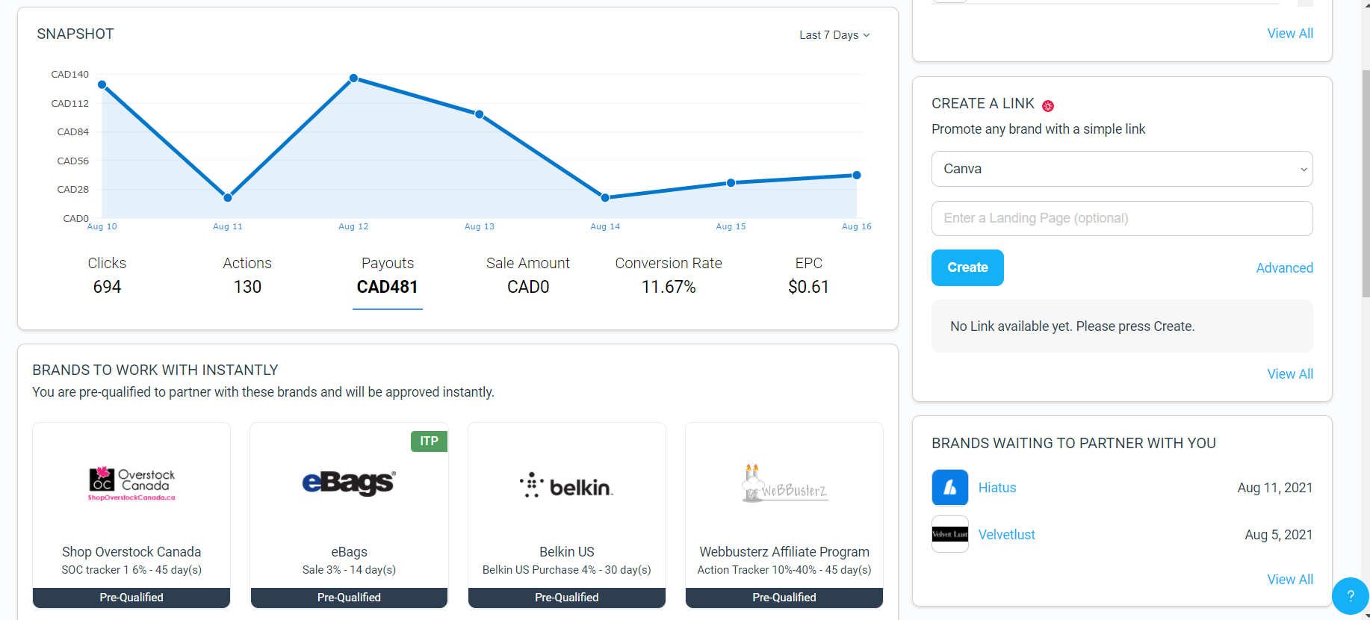1370x620 pixels.
Task: Click the Velvetlust brand logo icon
Action: pos(950,534)
